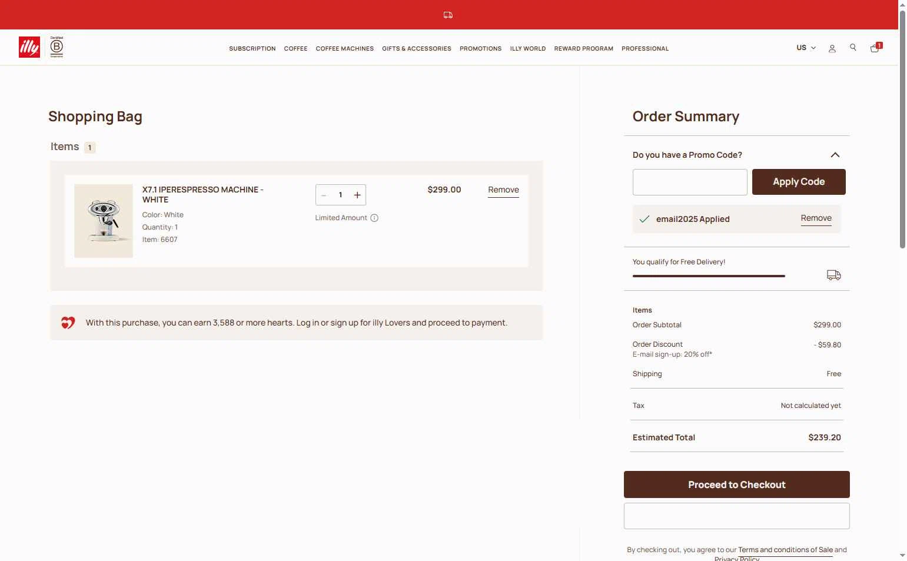The height and width of the screenshot is (561, 907).
Task: Click the illy logo
Action: [29, 47]
